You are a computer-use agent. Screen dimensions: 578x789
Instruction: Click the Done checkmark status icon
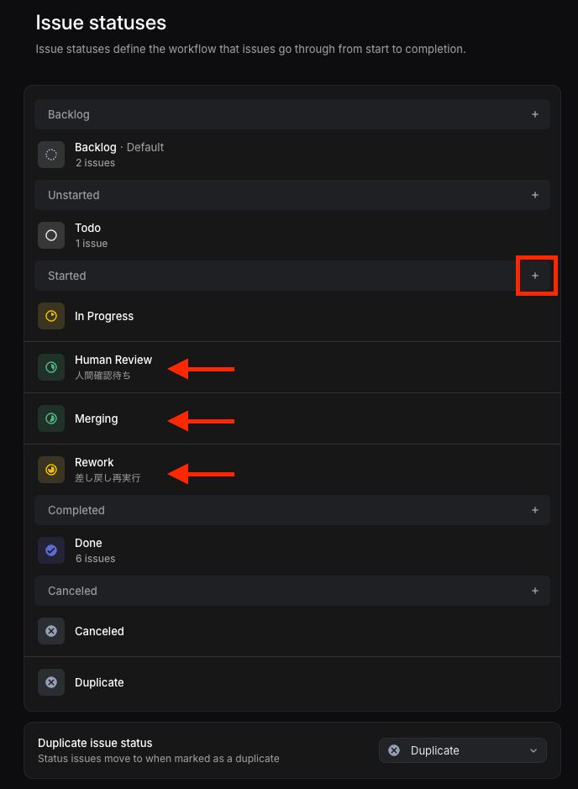pos(51,550)
